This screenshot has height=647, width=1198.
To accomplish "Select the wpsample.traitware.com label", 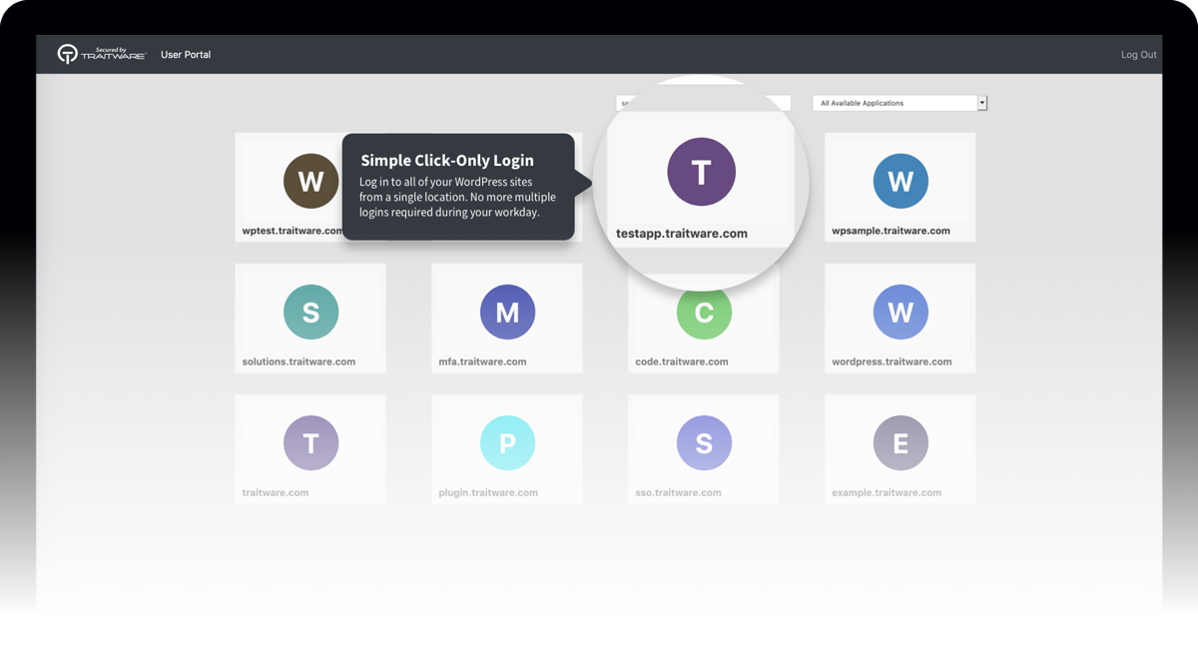I will click(891, 231).
